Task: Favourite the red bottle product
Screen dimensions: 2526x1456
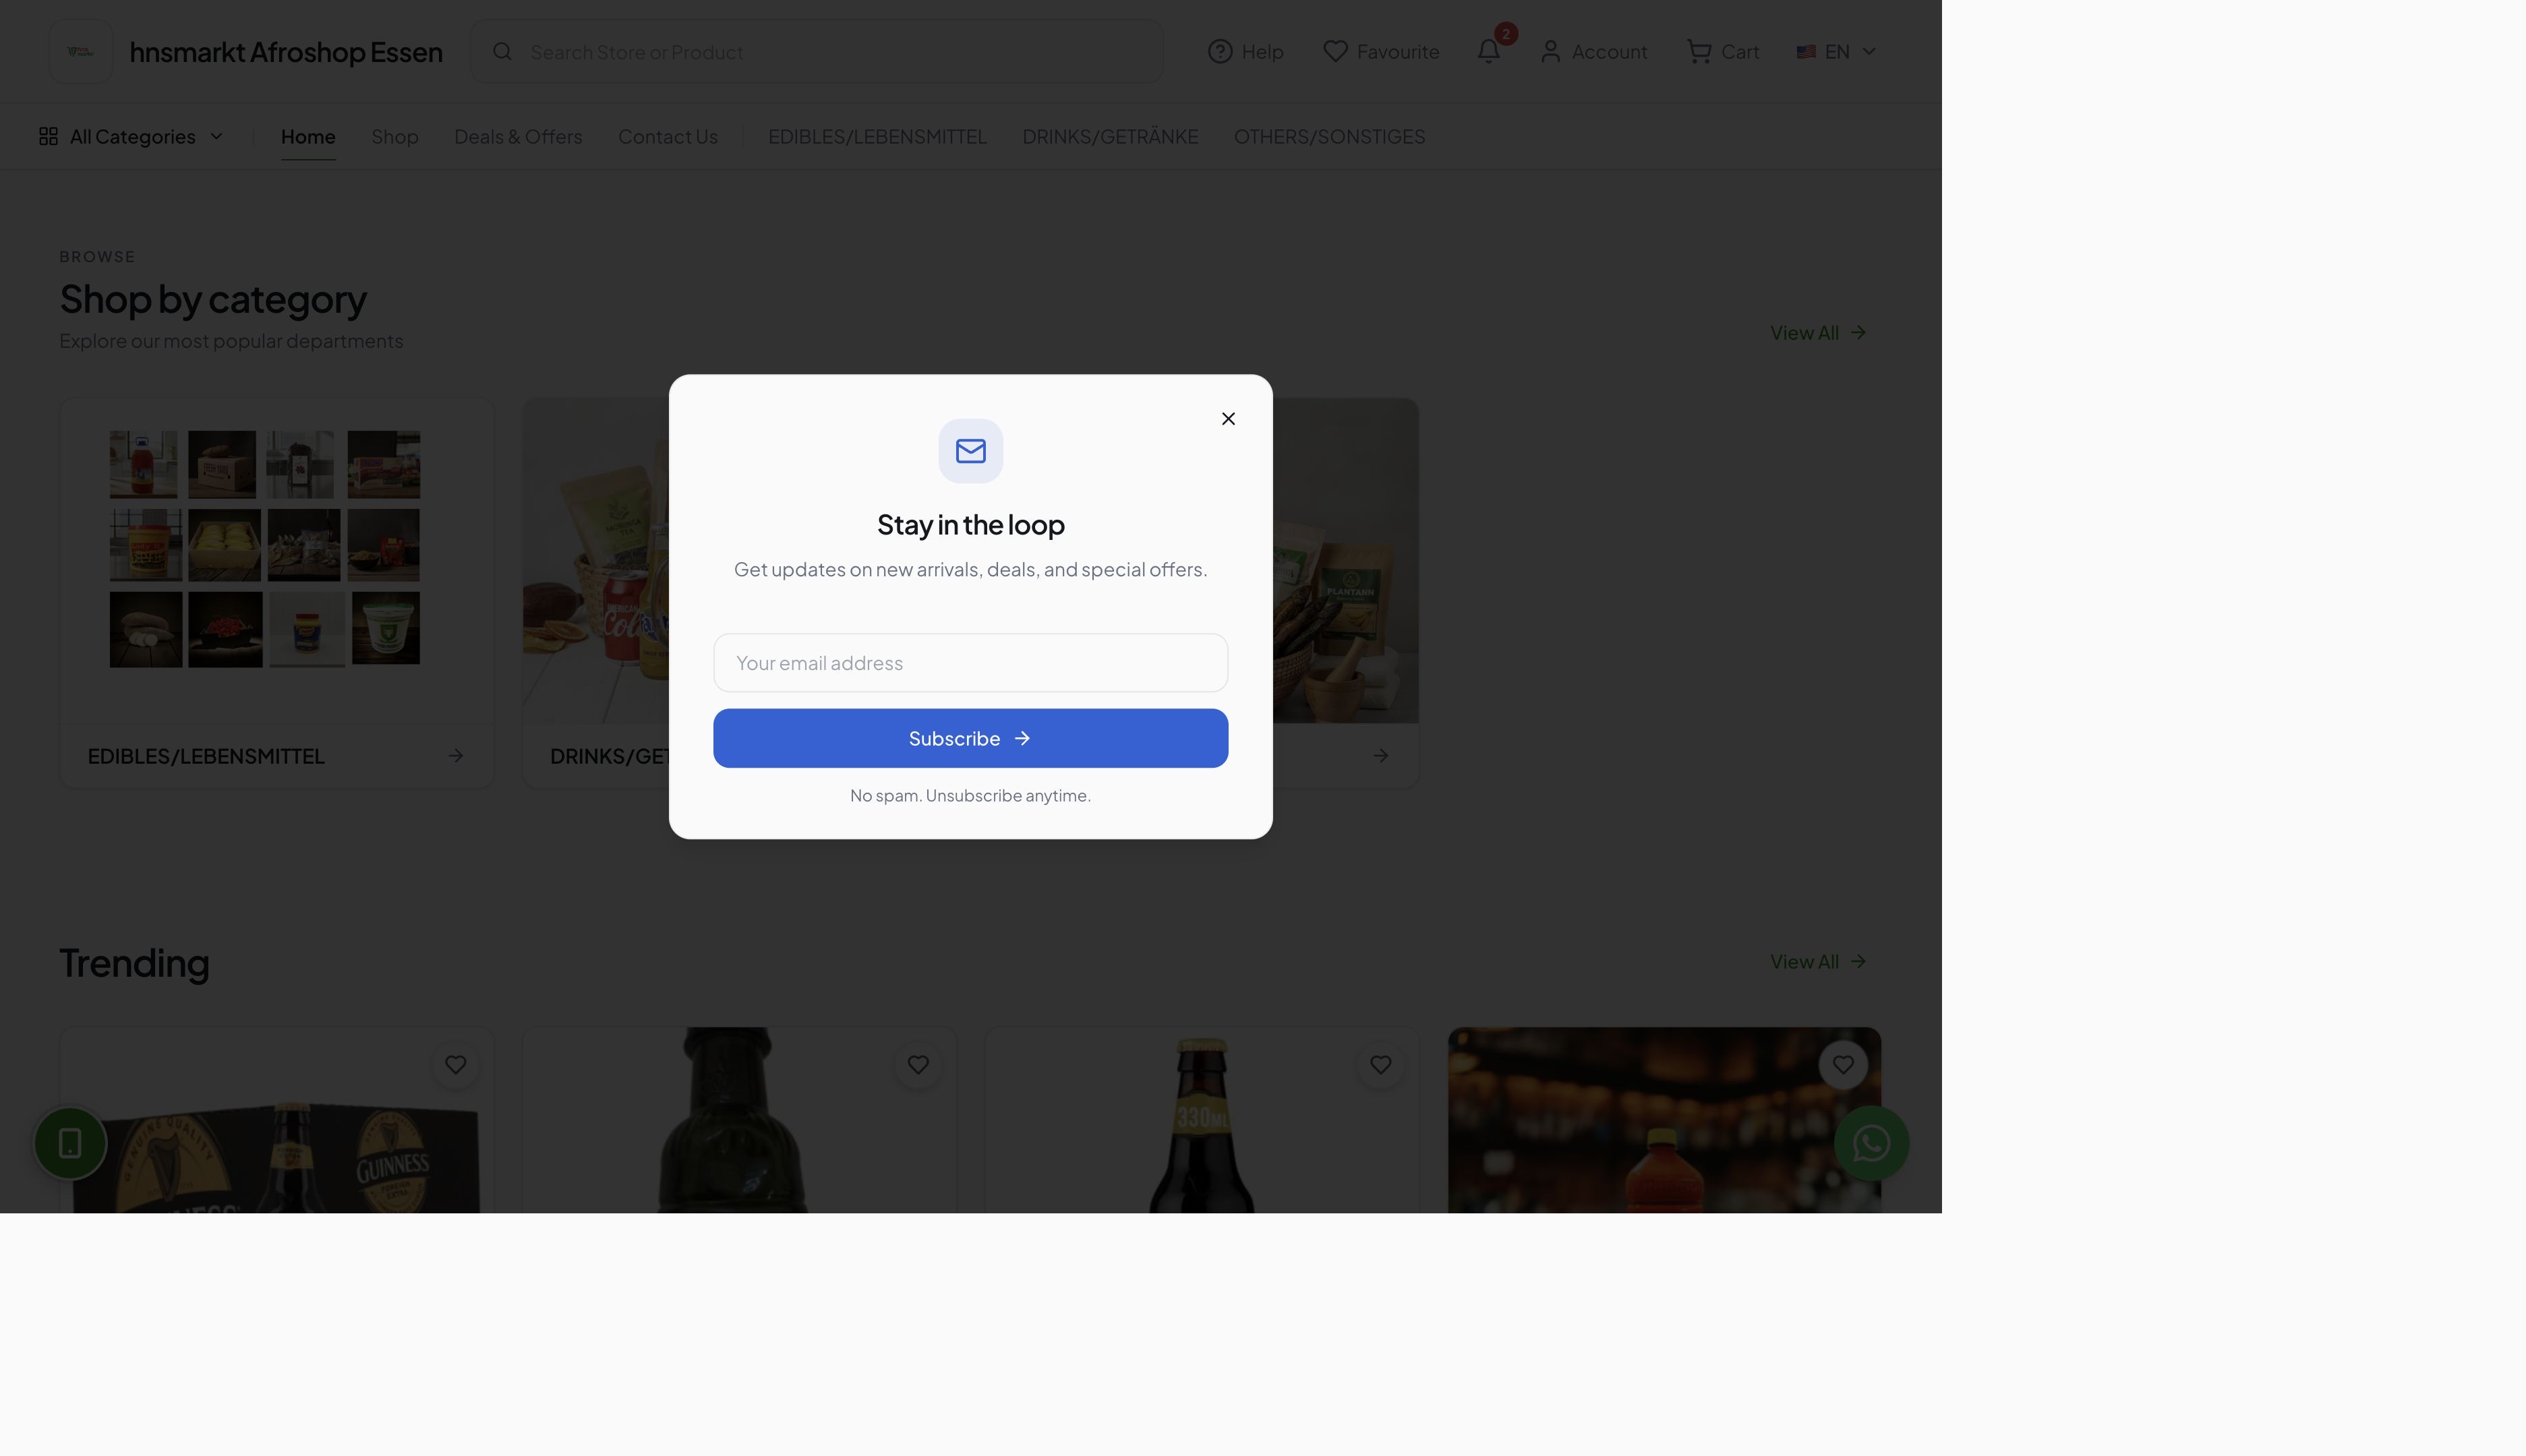Action: pos(1843,1065)
